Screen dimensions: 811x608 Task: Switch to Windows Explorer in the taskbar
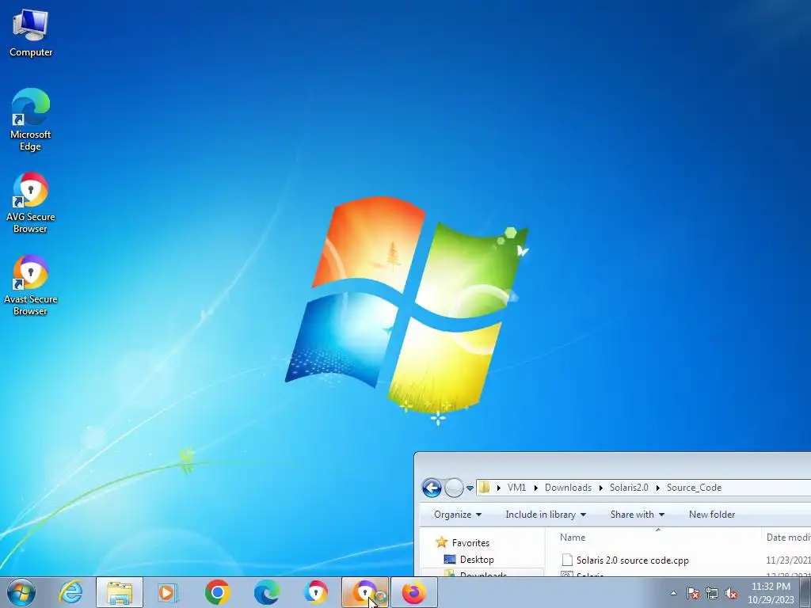(120, 592)
